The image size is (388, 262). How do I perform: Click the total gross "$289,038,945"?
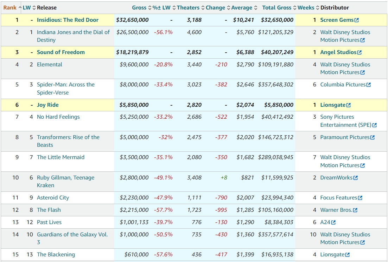point(276,157)
